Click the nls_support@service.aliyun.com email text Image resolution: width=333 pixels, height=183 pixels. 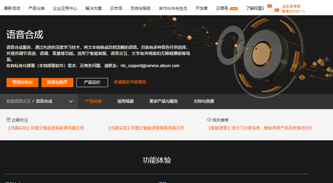[x=150, y=66]
